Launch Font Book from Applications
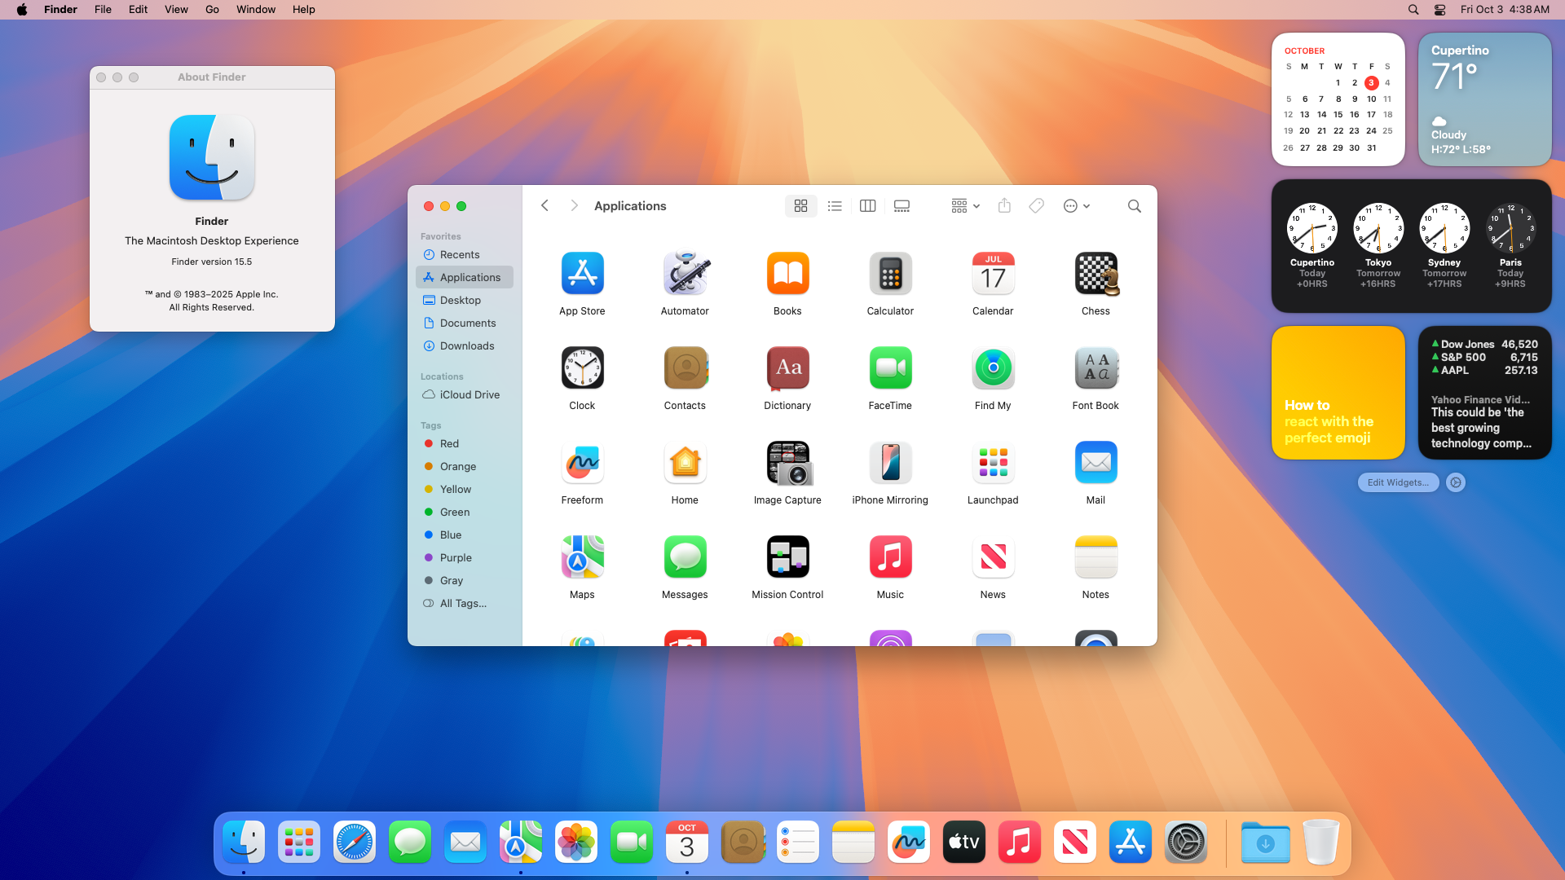This screenshot has height=880, width=1565. coord(1095,368)
